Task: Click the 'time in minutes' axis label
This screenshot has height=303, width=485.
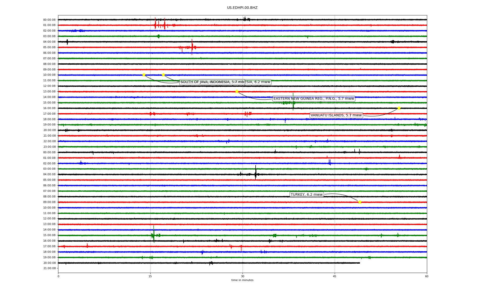Action: (x=242, y=280)
